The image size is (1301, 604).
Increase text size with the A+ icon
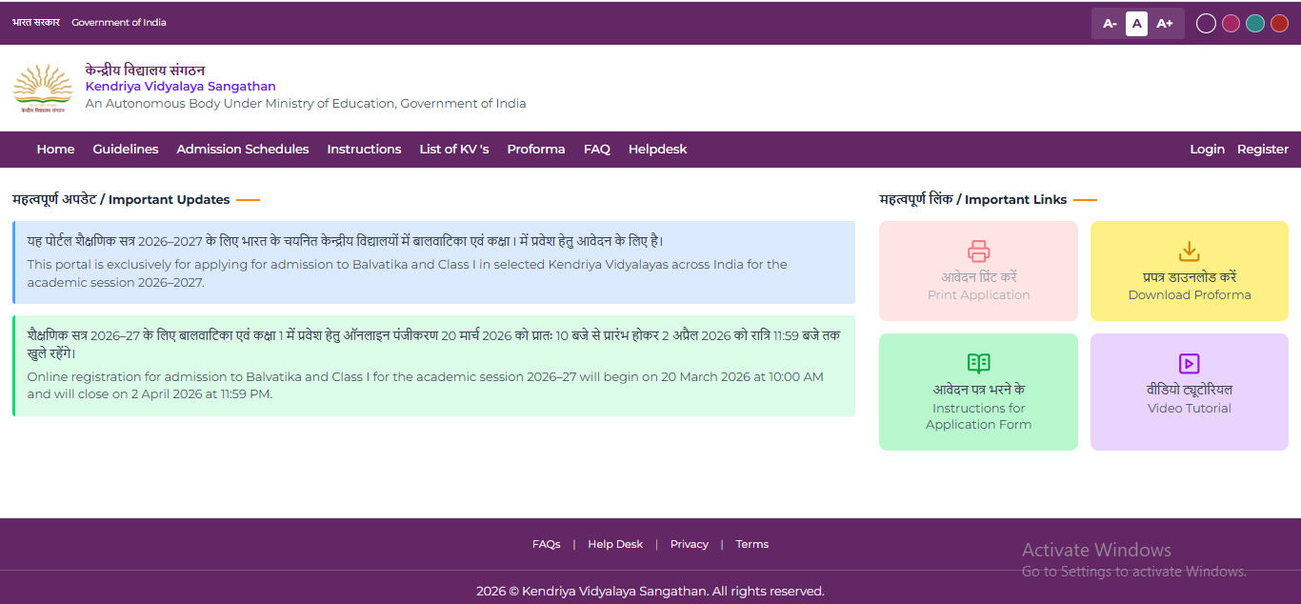click(x=1165, y=23)
